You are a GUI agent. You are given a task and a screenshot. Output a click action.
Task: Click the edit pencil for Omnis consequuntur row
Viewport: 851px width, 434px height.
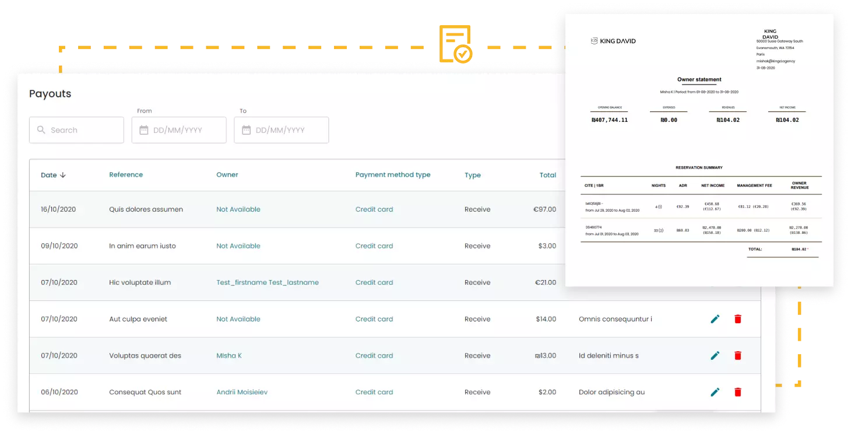(715, 319)
